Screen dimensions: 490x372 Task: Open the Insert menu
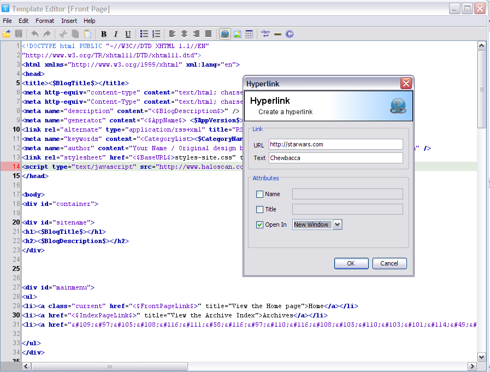pos(69,21)
